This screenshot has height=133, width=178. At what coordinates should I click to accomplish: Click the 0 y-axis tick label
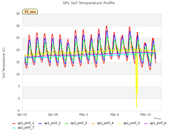19,99
